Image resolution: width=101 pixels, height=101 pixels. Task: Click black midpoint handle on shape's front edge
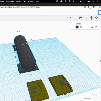tap(30, 72)
